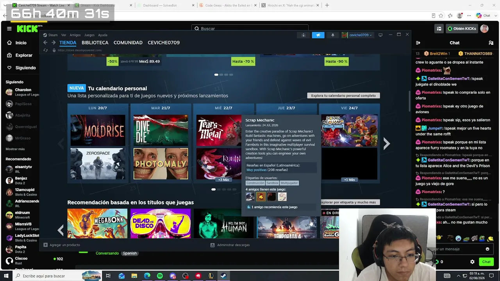Switch to SolvexBot Dashboard browser tab
Image resolution: width=500 pixels, height=281 pixels.
click(166, 5)
